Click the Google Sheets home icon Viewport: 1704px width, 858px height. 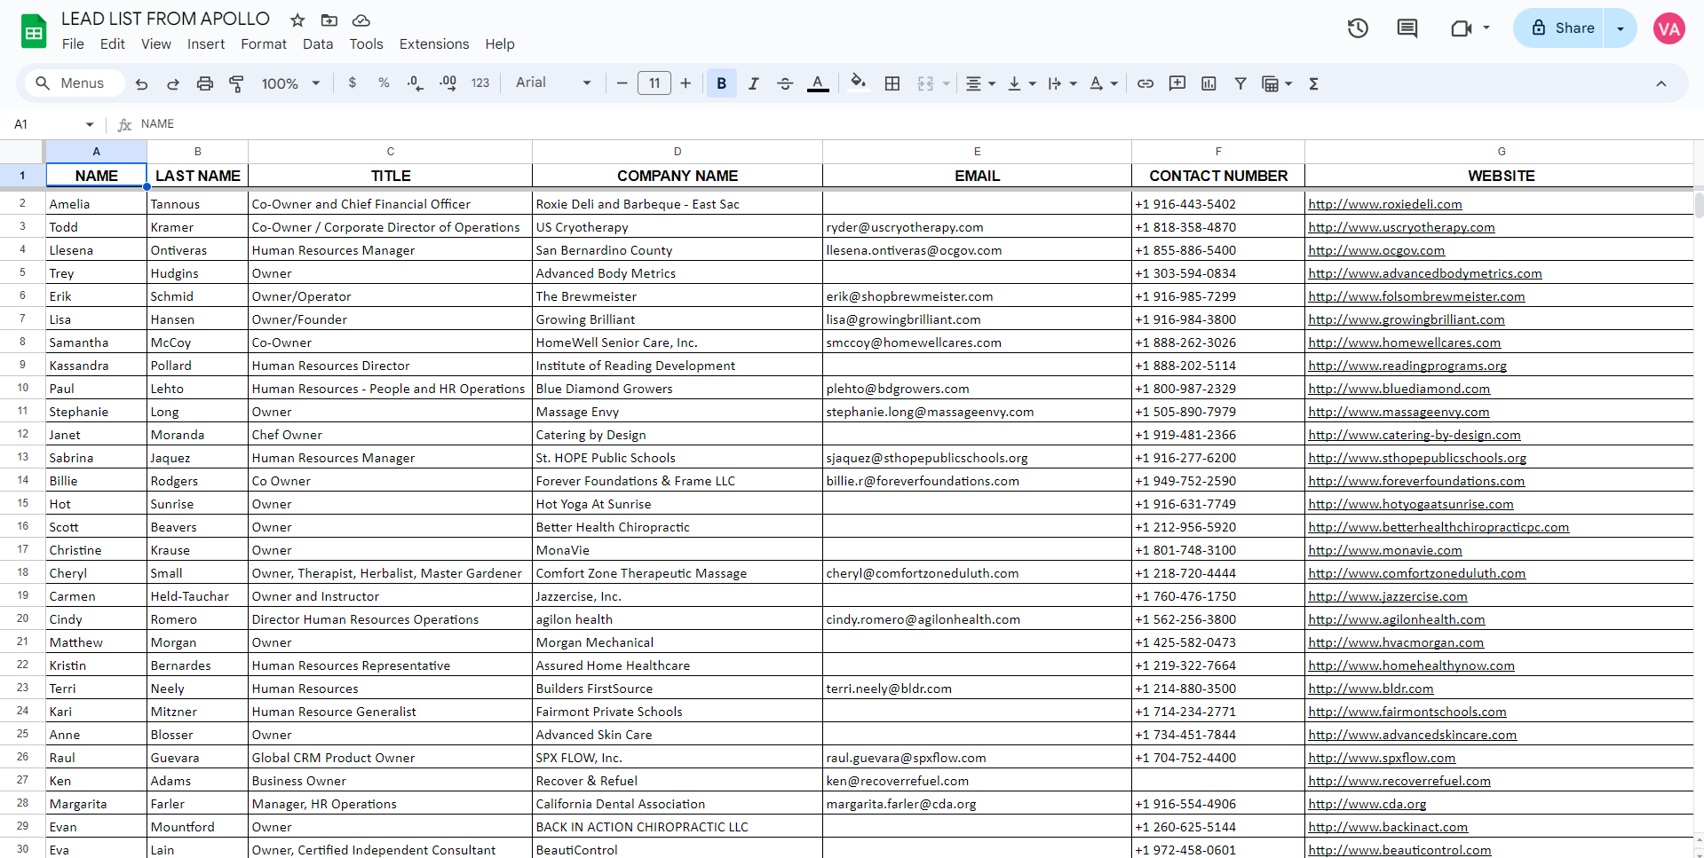(34, 32)
